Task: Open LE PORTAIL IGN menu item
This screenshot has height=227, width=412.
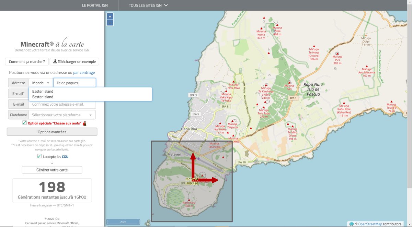Action: pos(95,5)
